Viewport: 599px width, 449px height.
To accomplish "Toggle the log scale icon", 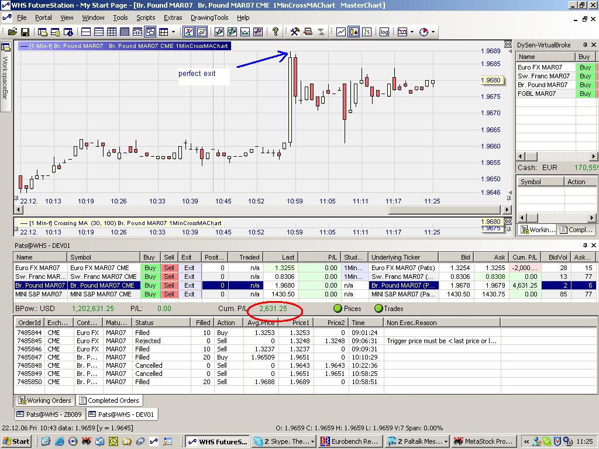I will pos(384,32).
